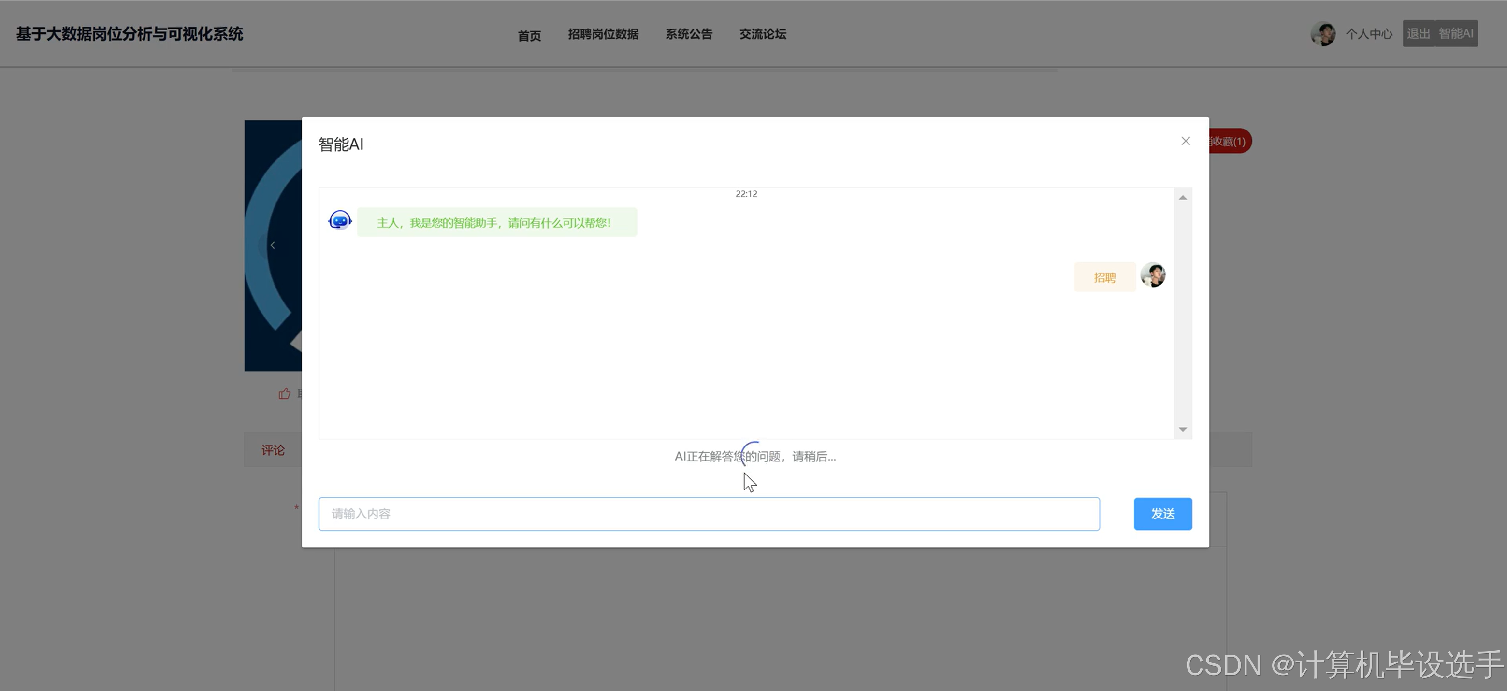Select the 评论 tab
The image size is (1507, 691).
click(x=273, y=450)
